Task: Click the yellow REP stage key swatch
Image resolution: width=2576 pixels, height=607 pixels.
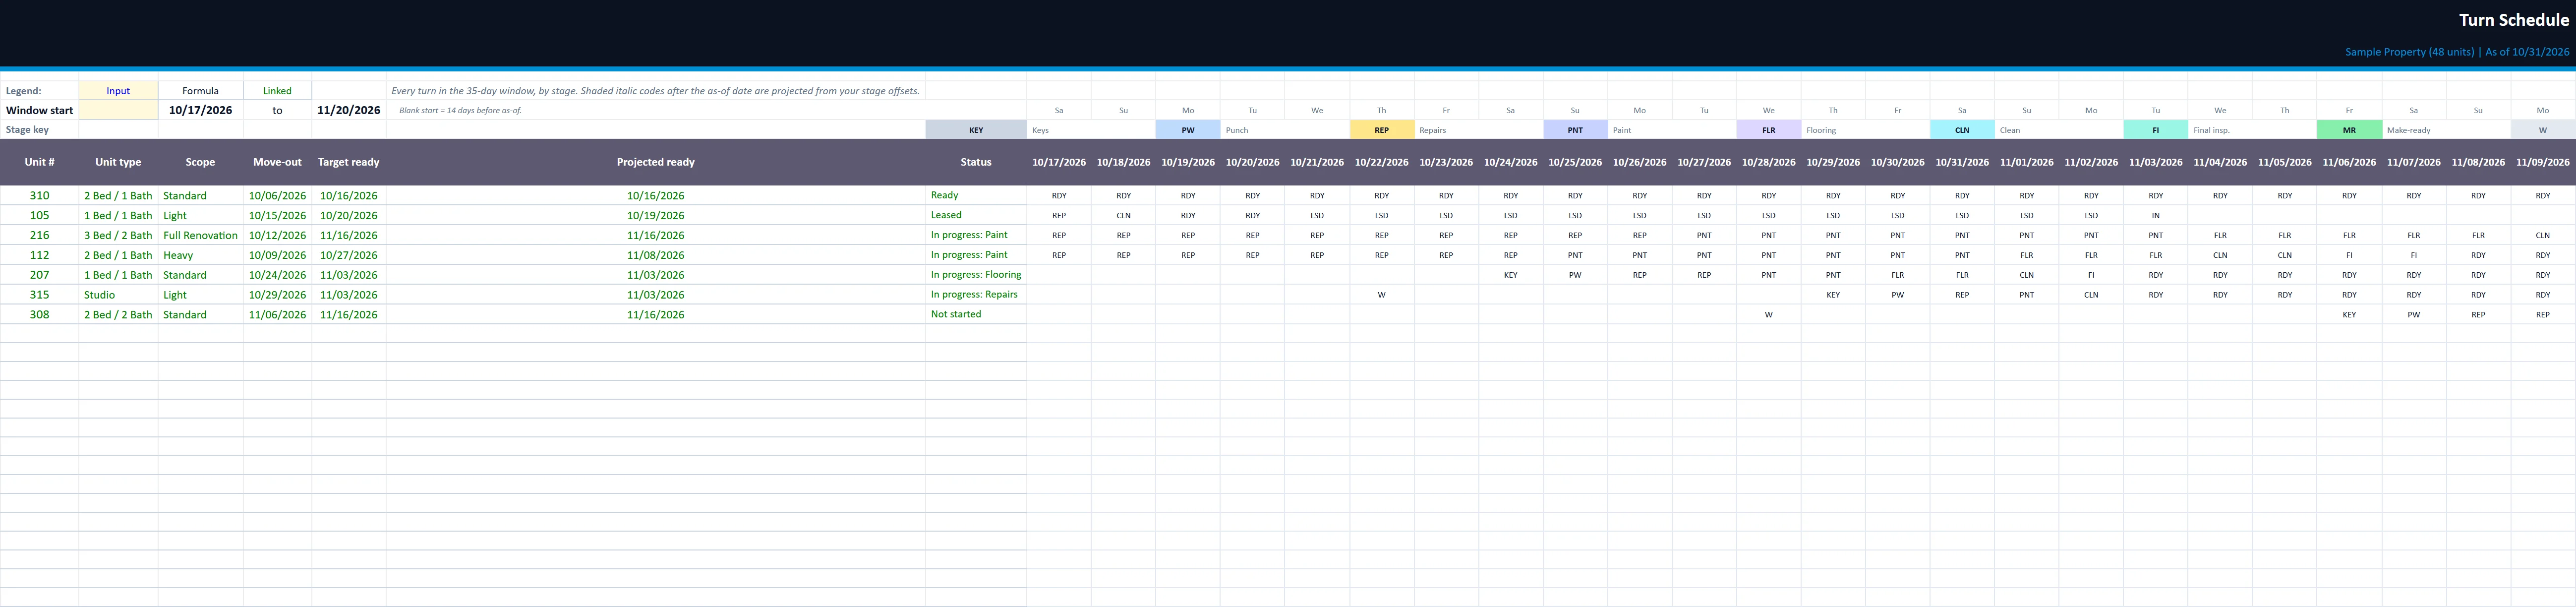Action: pyautogui.click(x=1381, y=130)
